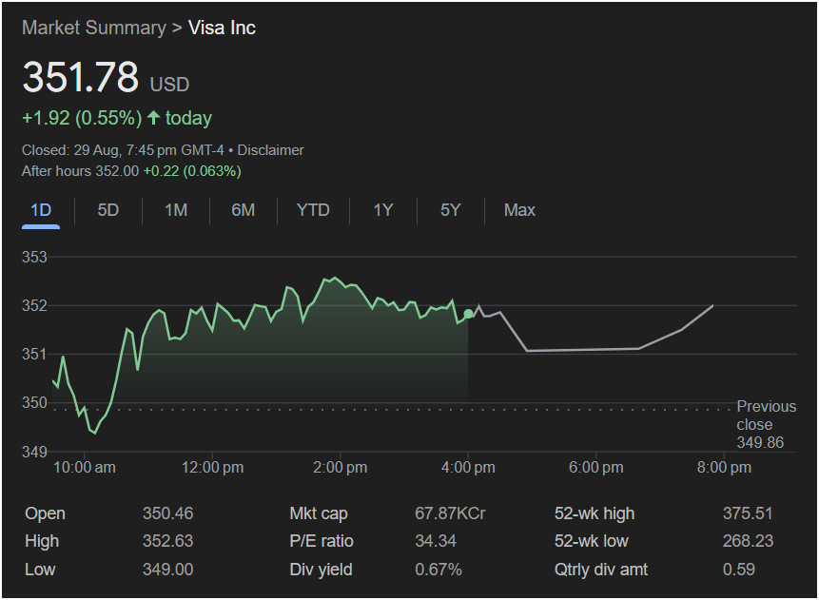
Task: Click the 52-wk low label
Action: 592,541
